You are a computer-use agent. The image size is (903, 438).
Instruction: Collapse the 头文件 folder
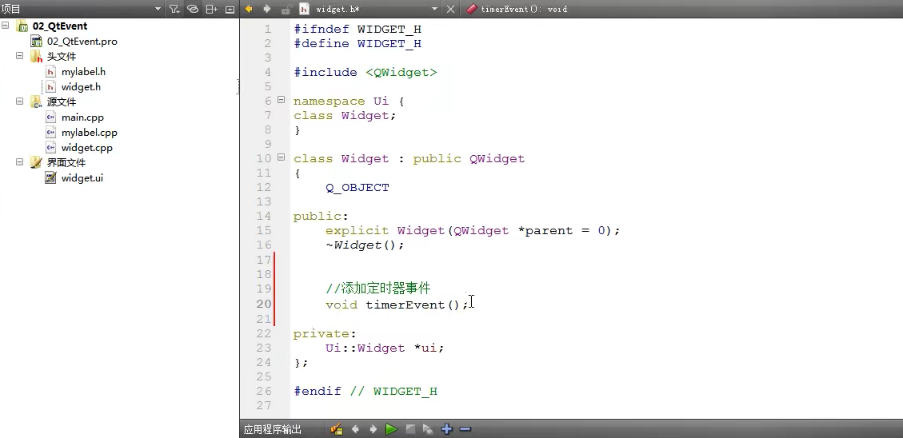click(19, 57)
